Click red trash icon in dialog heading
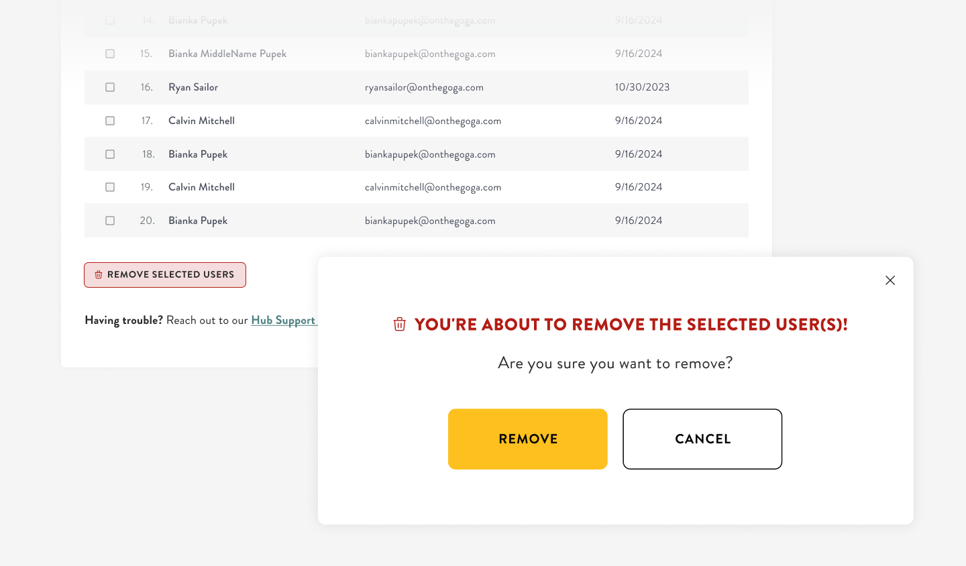 tap(400, 325)
